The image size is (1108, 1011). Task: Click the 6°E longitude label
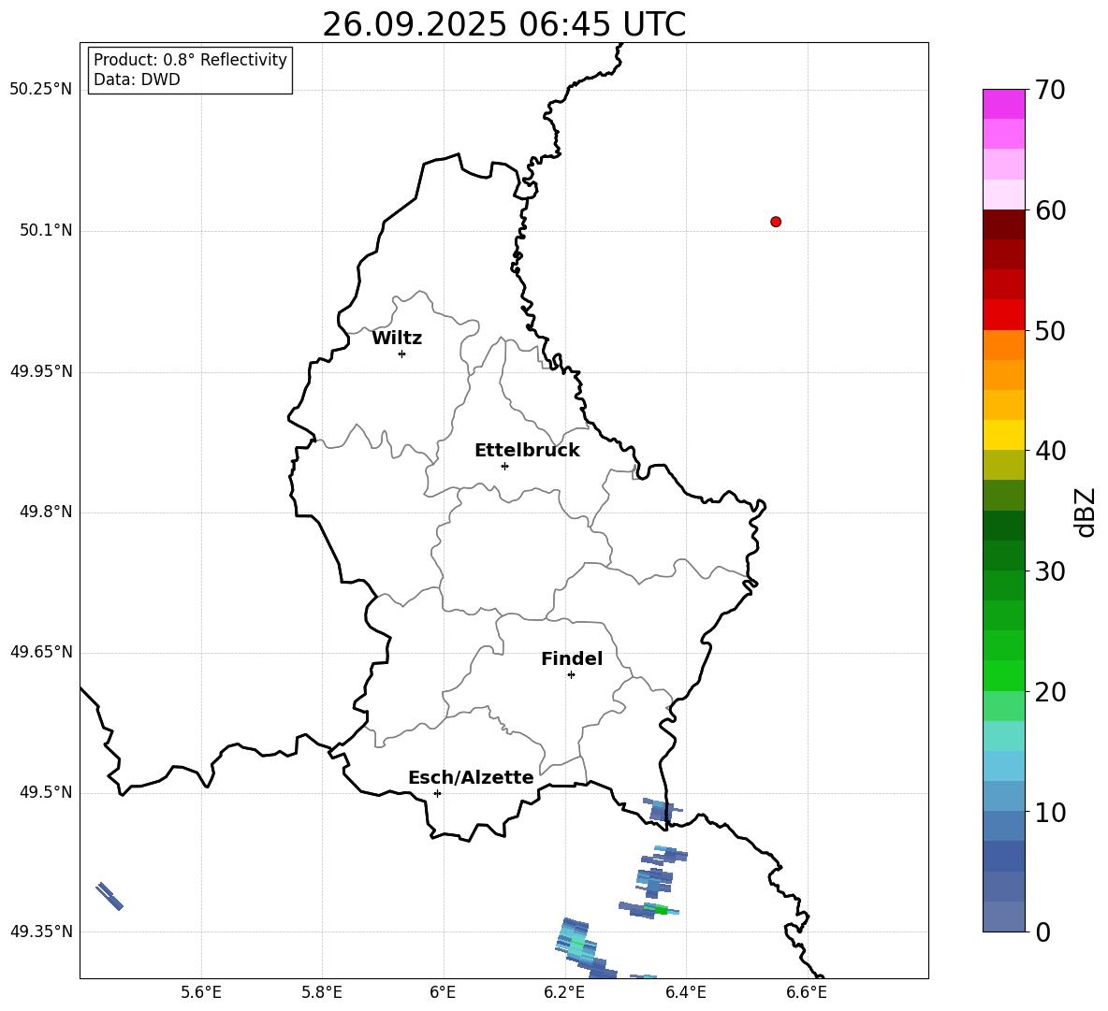pos(443,992)
